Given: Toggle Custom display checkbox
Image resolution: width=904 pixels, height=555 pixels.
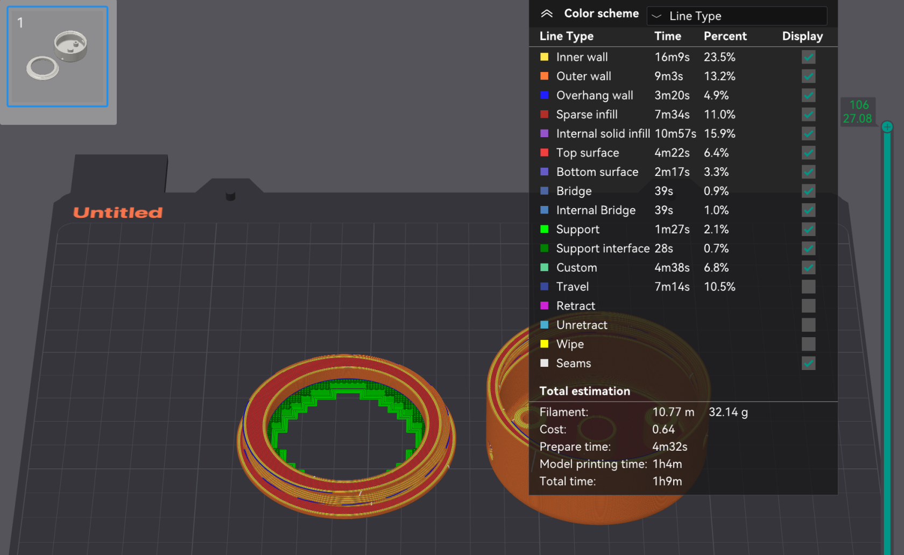Looking at the screenshot, I should 808,267.
